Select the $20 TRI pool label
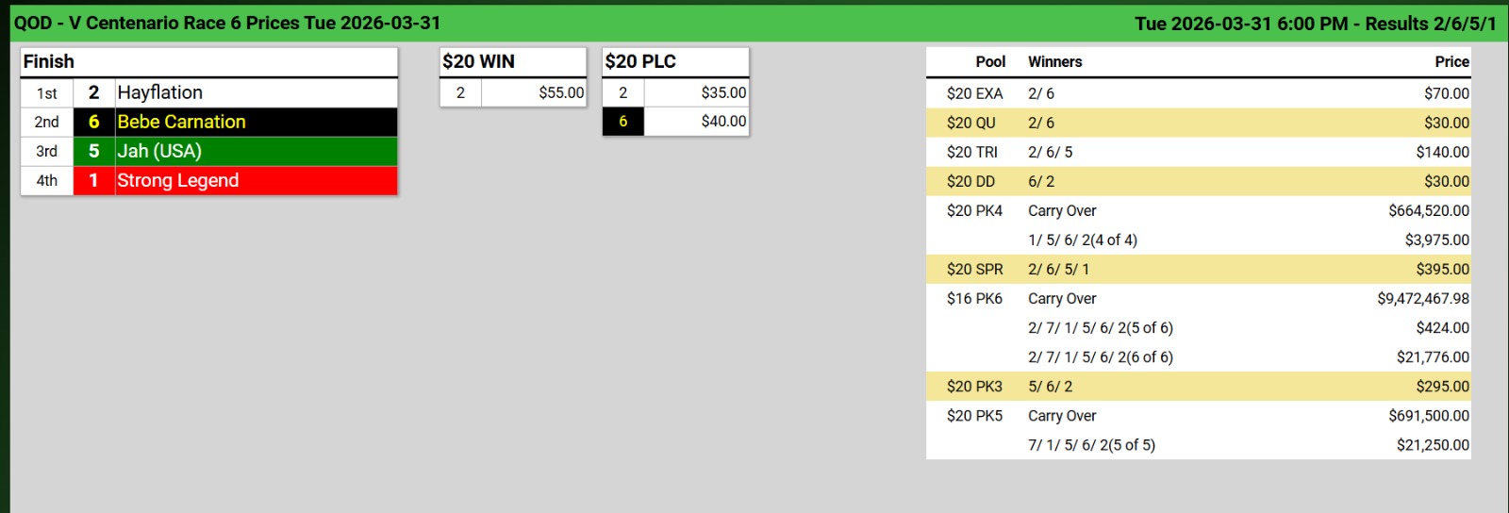Viewport: 1509px width, 513px height. 971,152
